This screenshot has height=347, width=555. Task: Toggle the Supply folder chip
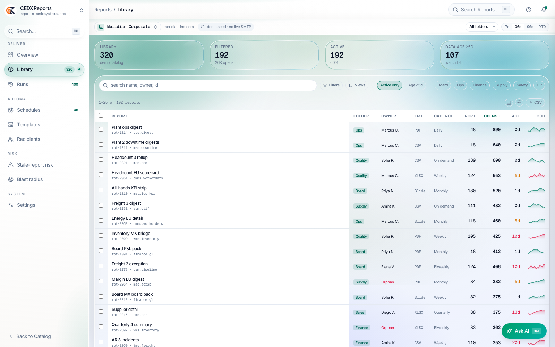click(502, 85)
